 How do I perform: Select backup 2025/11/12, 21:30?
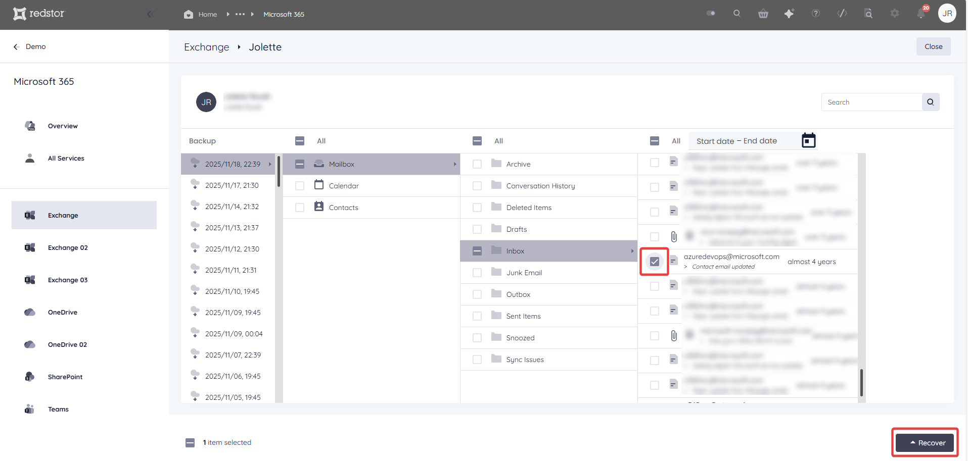point(228,249)
